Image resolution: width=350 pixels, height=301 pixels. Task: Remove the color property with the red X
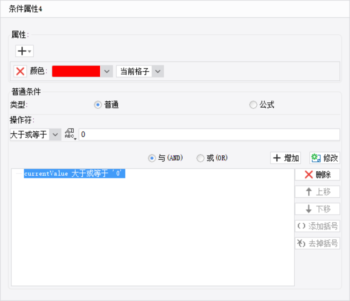click(x=20, y=71)
